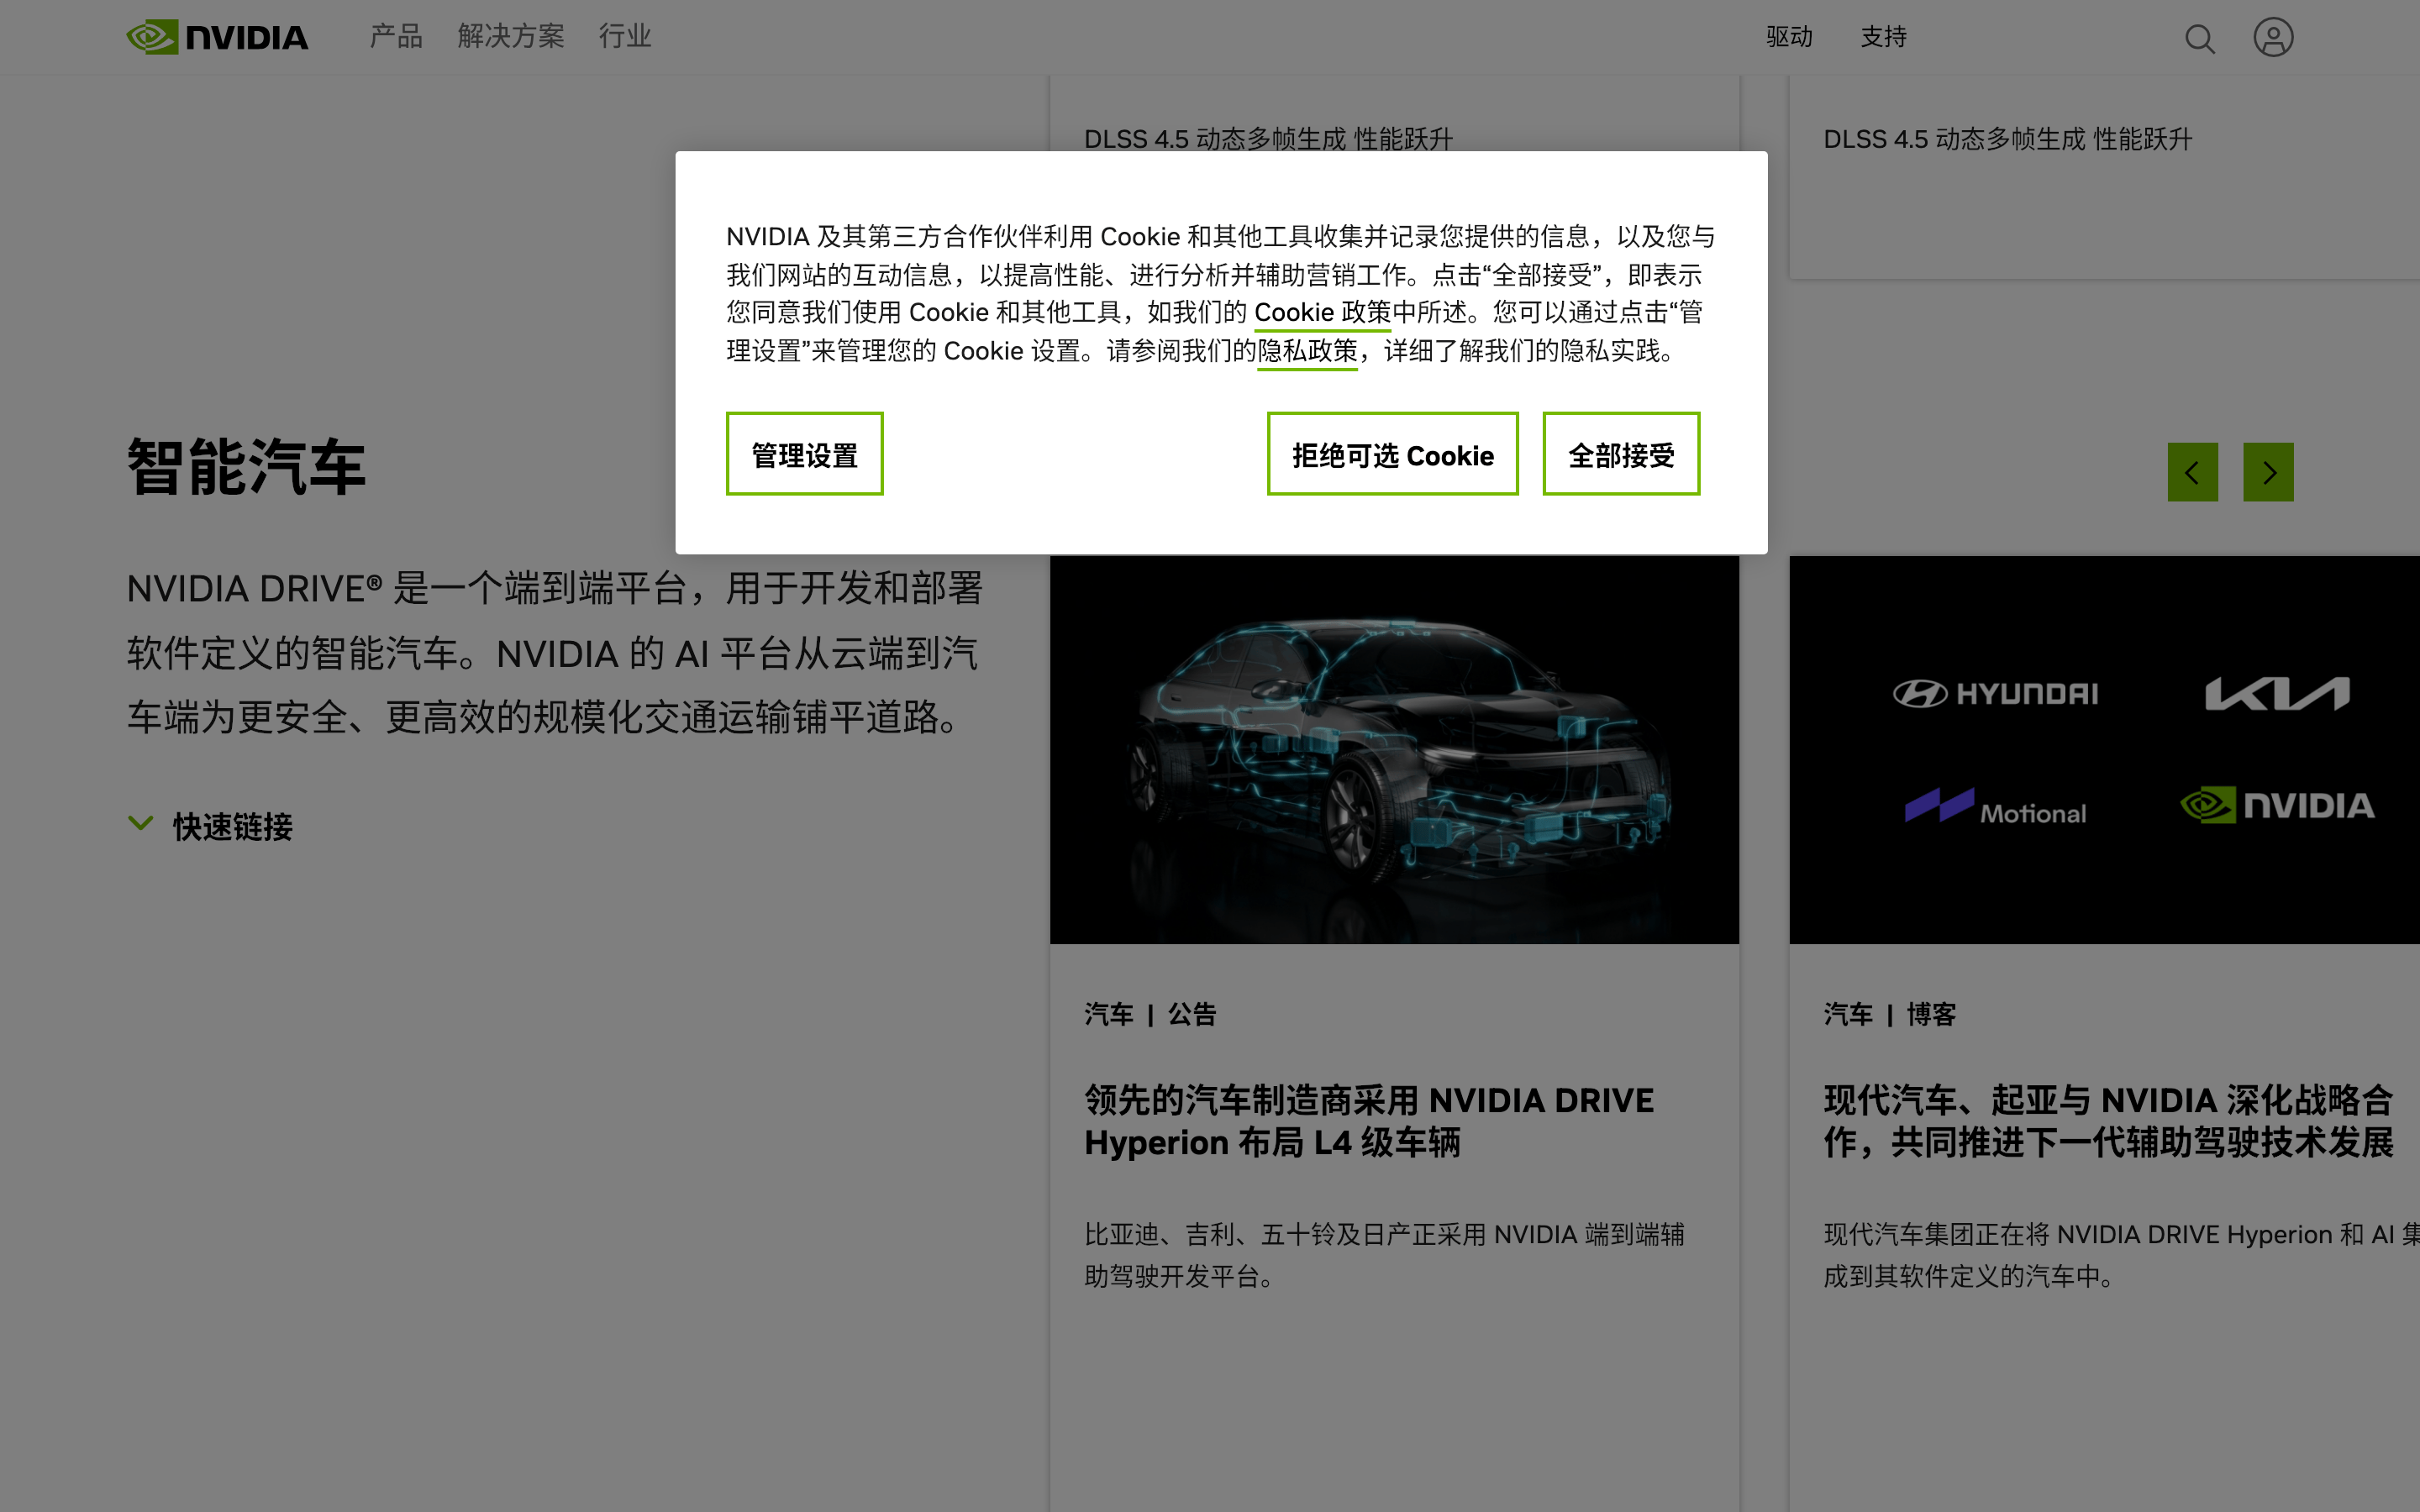Click the 全部接受 button
The height and width of the screenshot is (1512, 2420).
[1621, 454]
